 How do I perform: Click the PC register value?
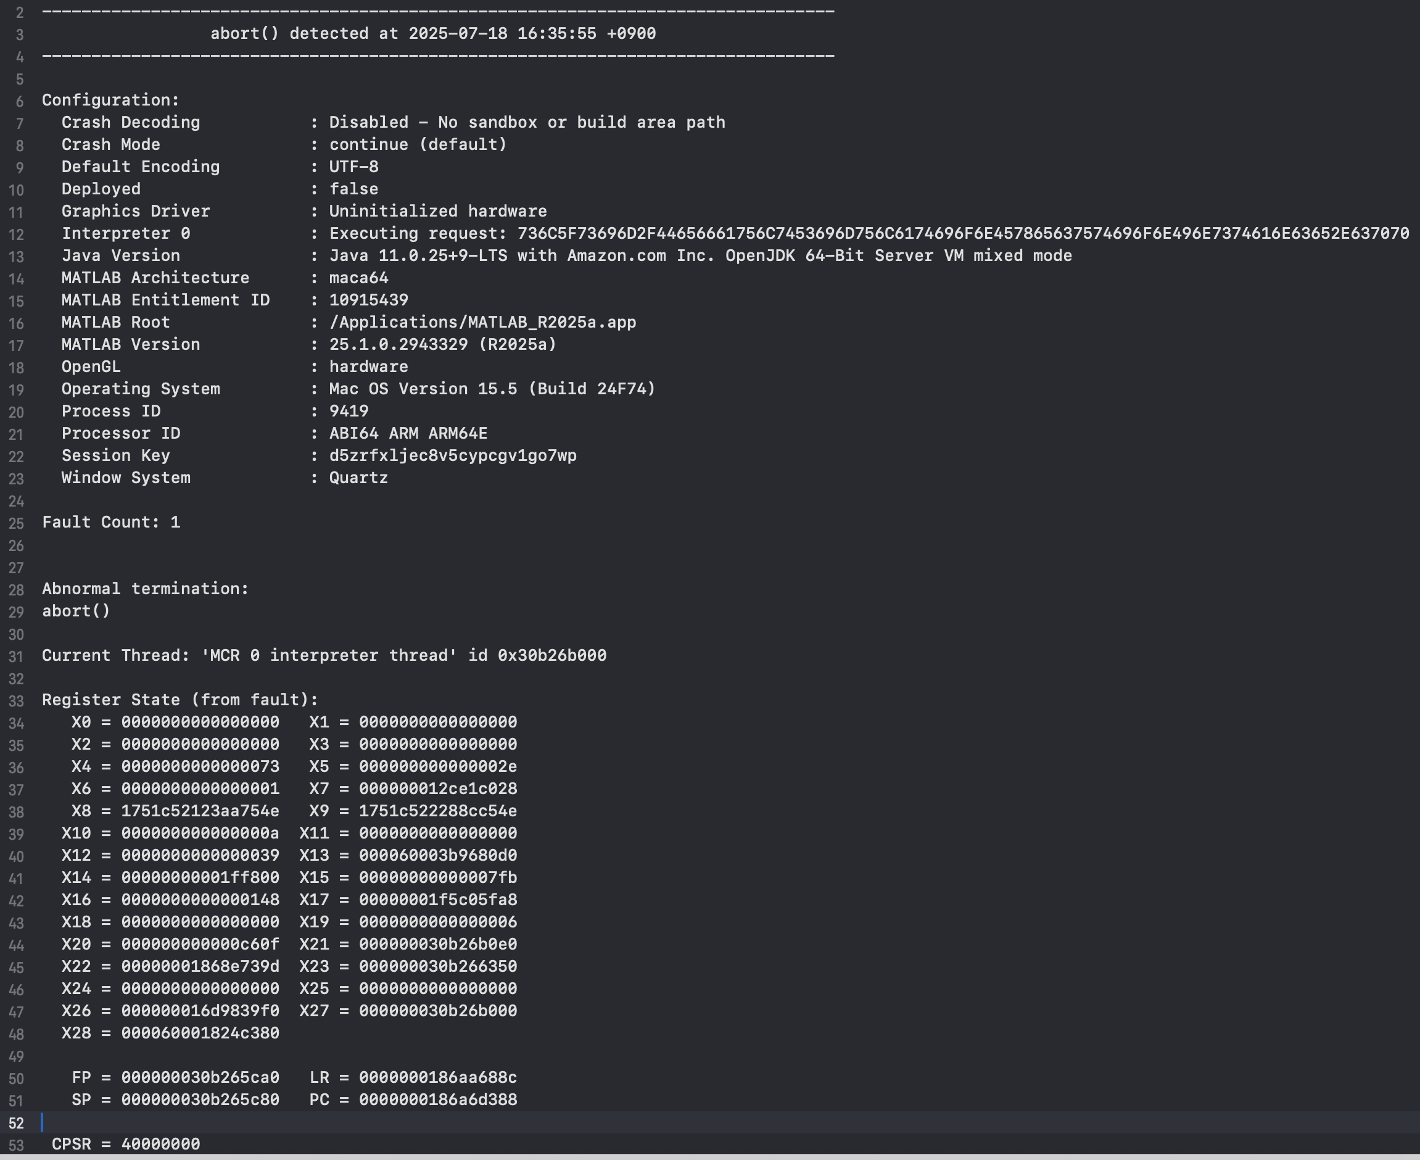click(x=437, y=1100)
